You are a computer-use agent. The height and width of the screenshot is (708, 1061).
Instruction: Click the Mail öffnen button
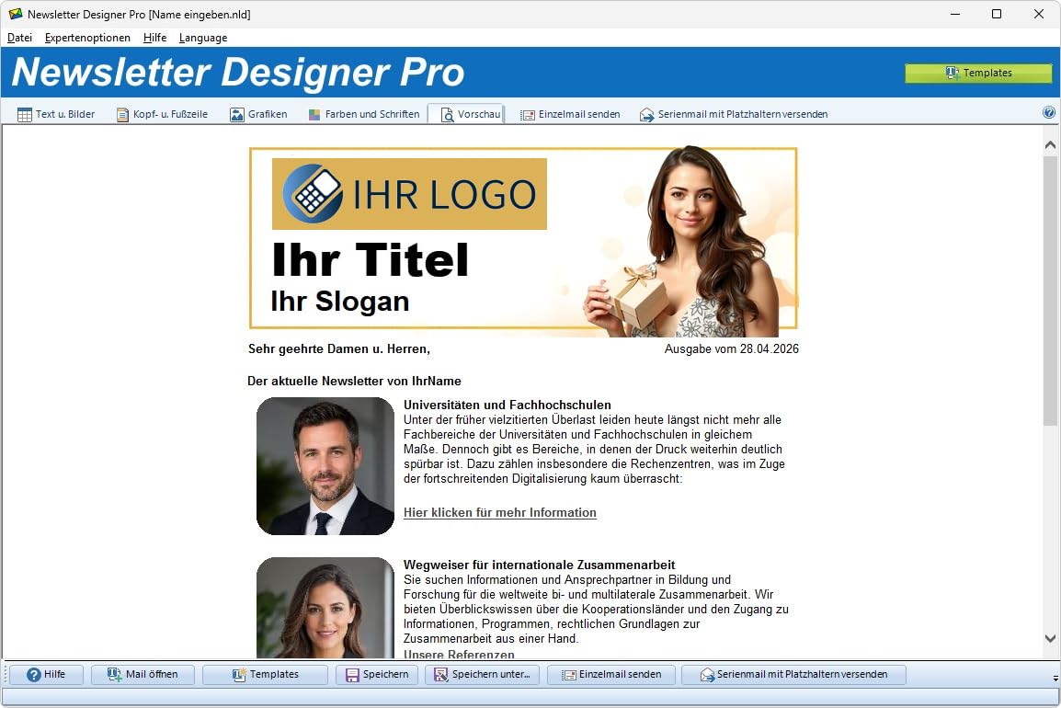pos(143,675)
